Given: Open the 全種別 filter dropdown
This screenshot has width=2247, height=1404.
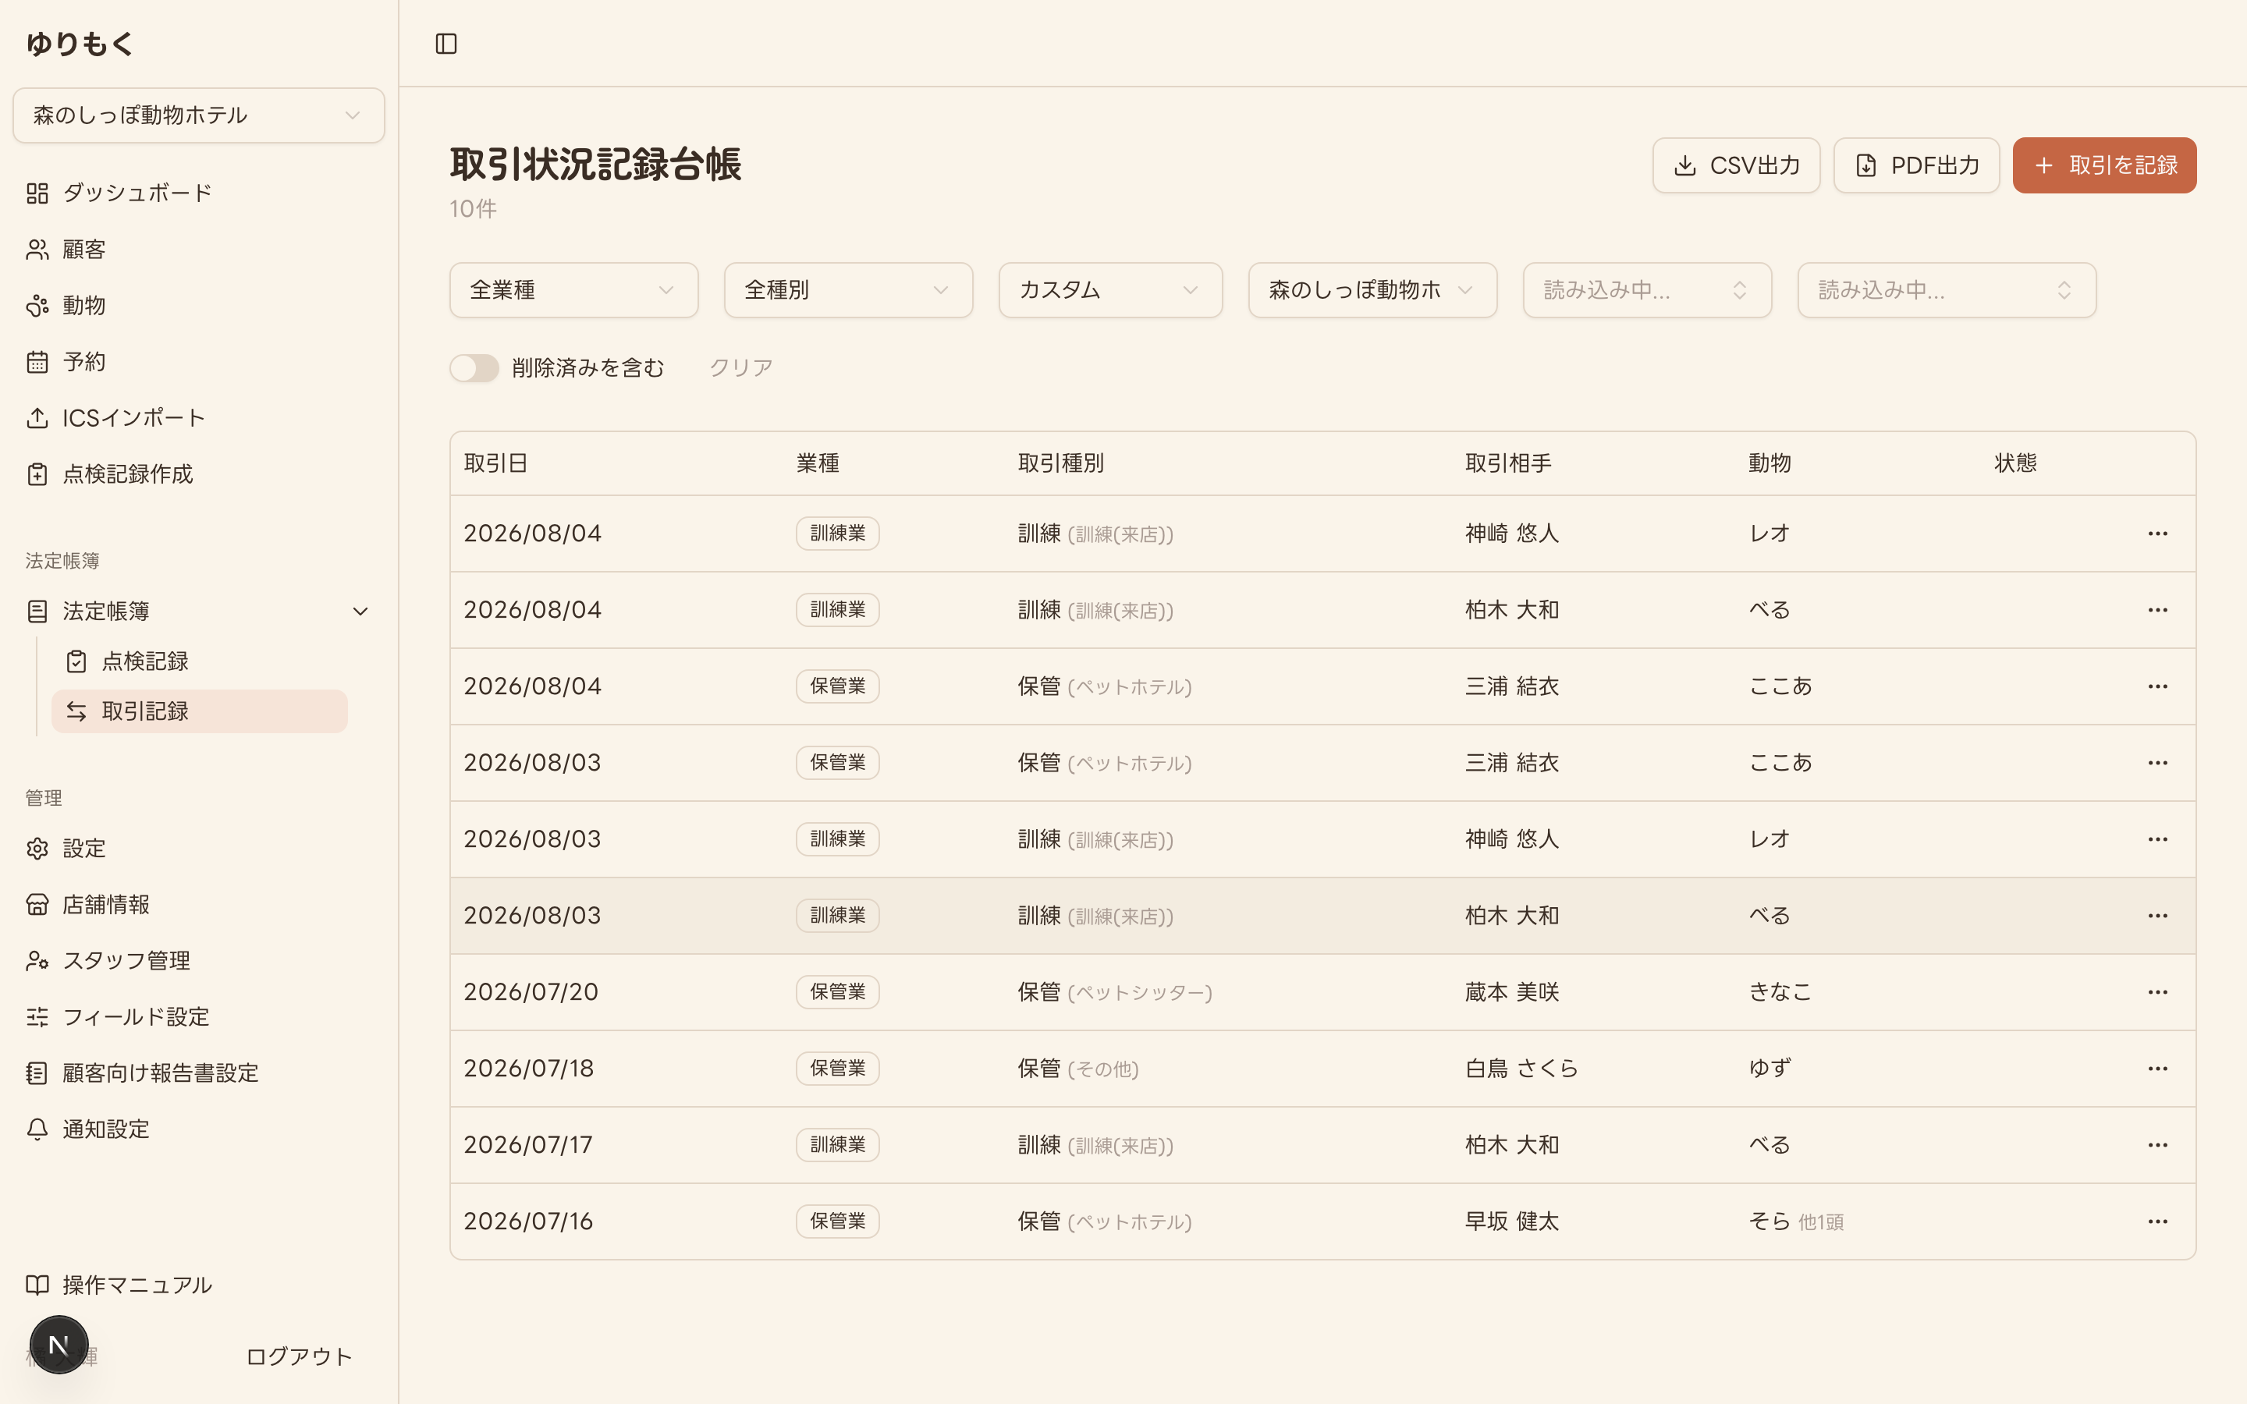Looking at the screenshot, I should pos(849,289).
